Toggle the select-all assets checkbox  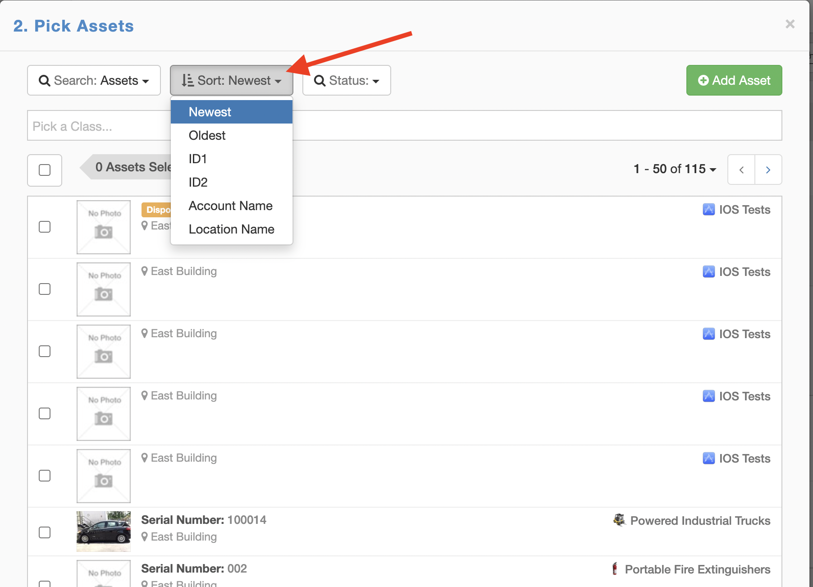click(45, 170)
